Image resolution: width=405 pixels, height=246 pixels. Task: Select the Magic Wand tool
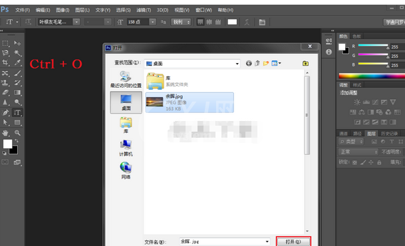tap(17, 53)
